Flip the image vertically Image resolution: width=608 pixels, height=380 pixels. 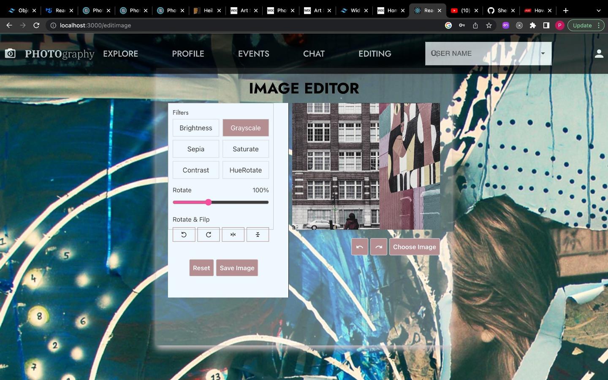pyautogui.click(x=258, y=235)
